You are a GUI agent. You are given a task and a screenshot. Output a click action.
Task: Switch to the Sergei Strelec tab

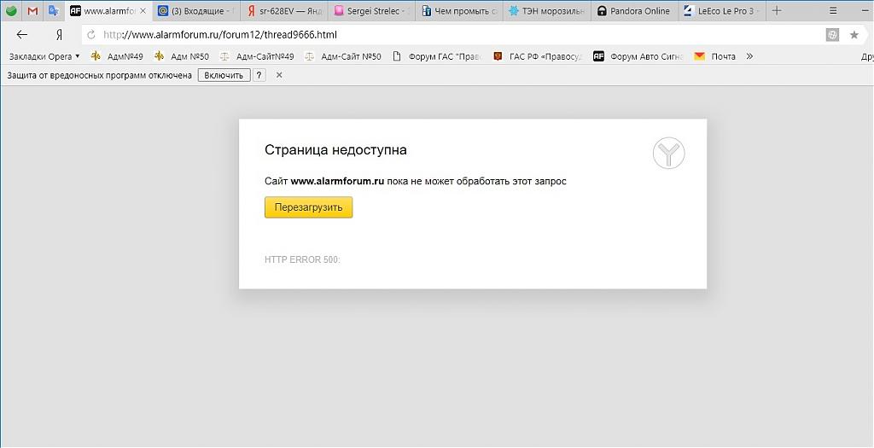click(x=371, y=11)
